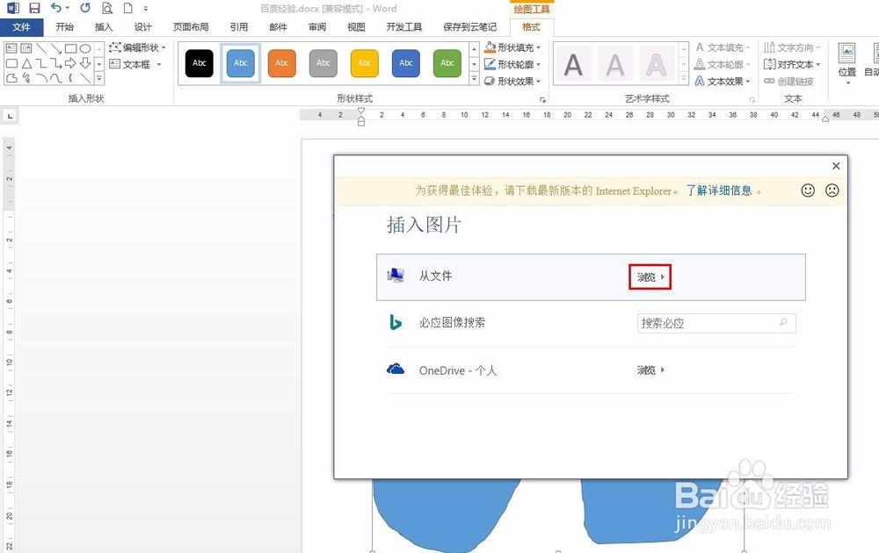Click the New blank document icon
Image resolution: width=879 pixels, height=553 pixels.
coord(128,8)
